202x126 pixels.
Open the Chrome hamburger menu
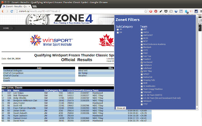[201, 11]
